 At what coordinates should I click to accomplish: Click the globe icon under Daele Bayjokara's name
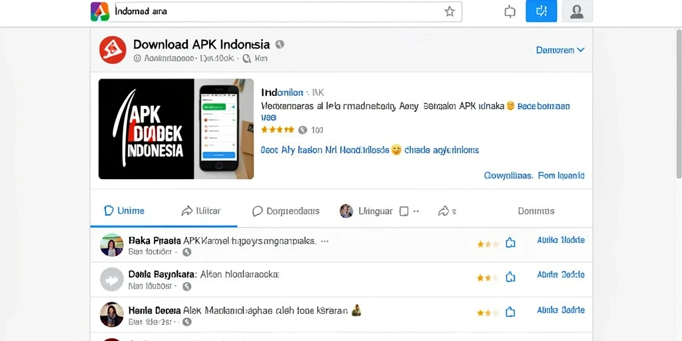(x=186, y=286)
